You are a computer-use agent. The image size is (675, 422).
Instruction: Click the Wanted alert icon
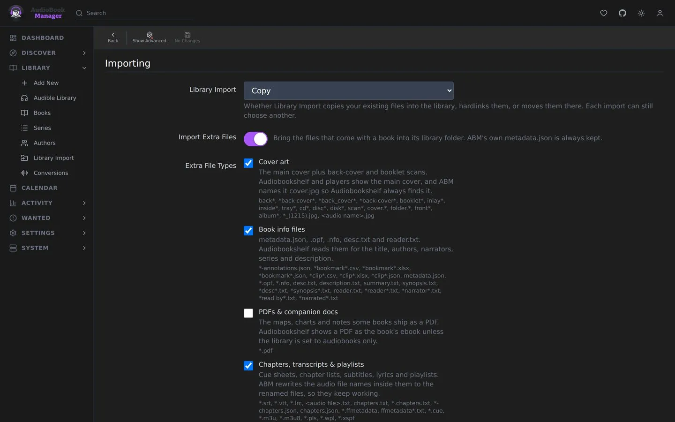point(13,218)
